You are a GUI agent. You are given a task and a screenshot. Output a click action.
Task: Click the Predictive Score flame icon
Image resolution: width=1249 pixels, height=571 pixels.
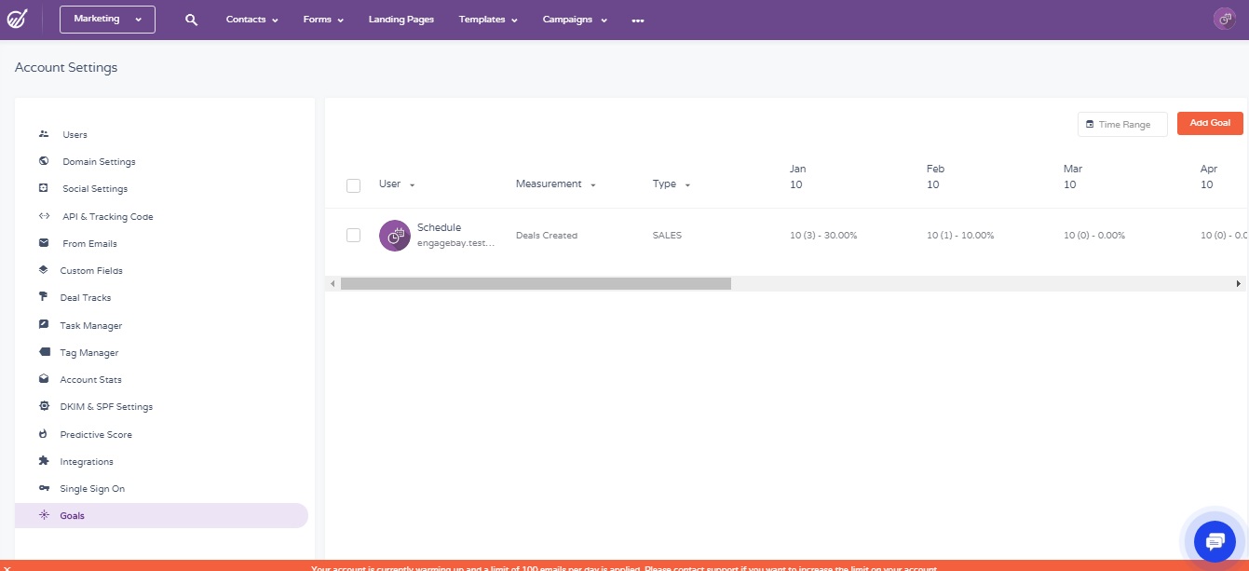click(44, 434)
